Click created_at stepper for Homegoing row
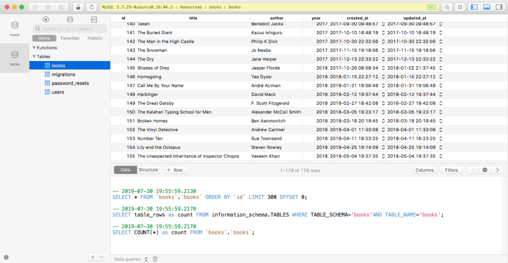 [383, 77]
